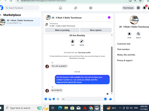This screenshot has width=149, height=111.
Task: Click the 'This still available?' message
Action: coord(59,66)
